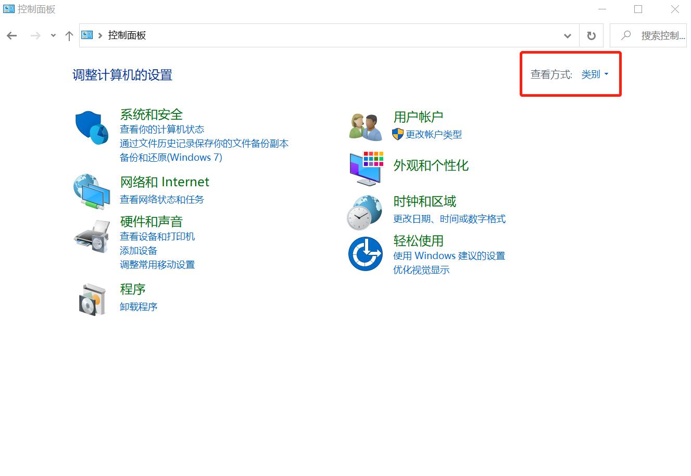Select the 轻松使用 accessibility icon
The width and height of the screenshot is (691, 476).
pyautogui.click(x=365, y=254)
